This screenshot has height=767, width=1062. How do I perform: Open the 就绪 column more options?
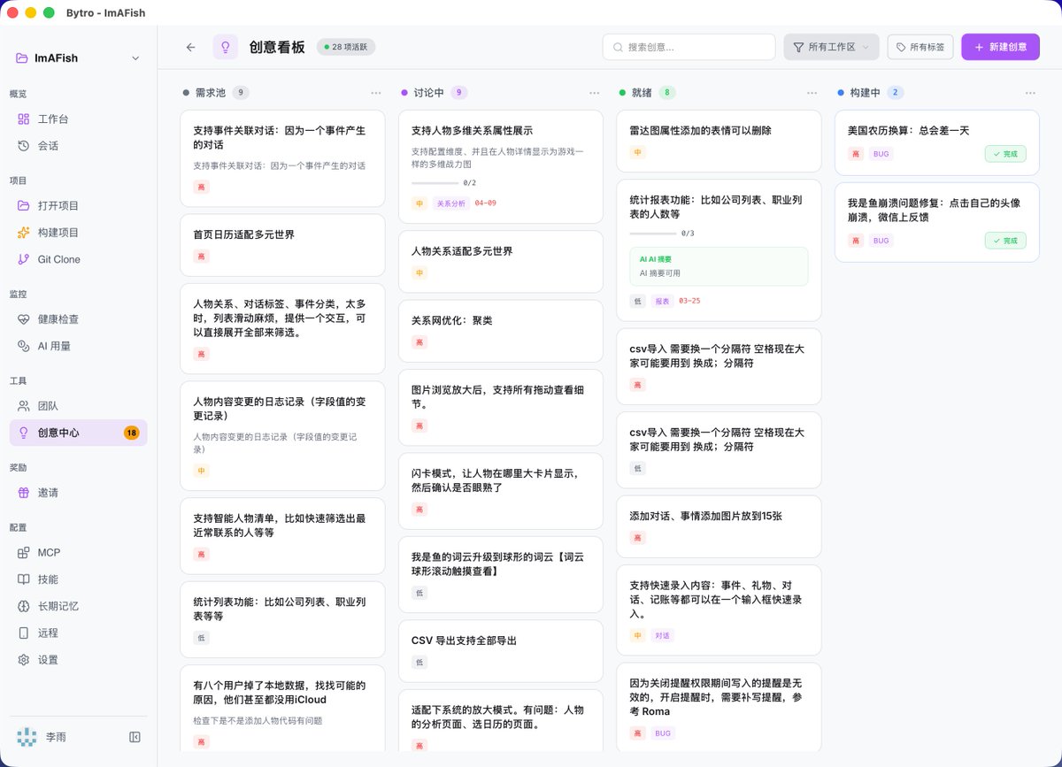tap(812, 92)
